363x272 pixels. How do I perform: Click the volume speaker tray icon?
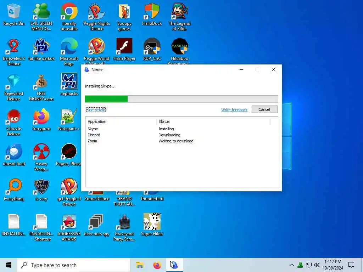coord(317,265)
